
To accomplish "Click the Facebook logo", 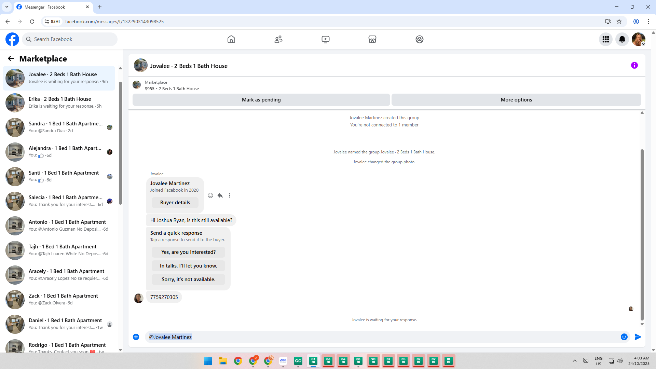I will (x=12, y=39).
